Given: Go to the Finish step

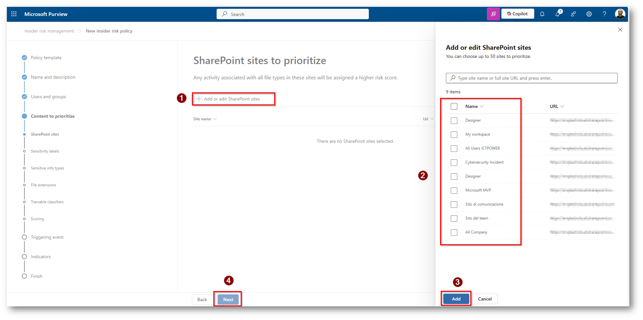Looking at the screenshot, I should click(x=36, y=276).
